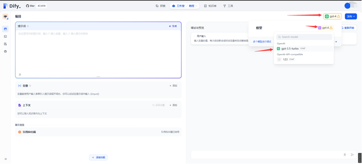Click the 变量 variable braces icon
This screenshot has height=164, width=362.
click(x=20, y=85)
